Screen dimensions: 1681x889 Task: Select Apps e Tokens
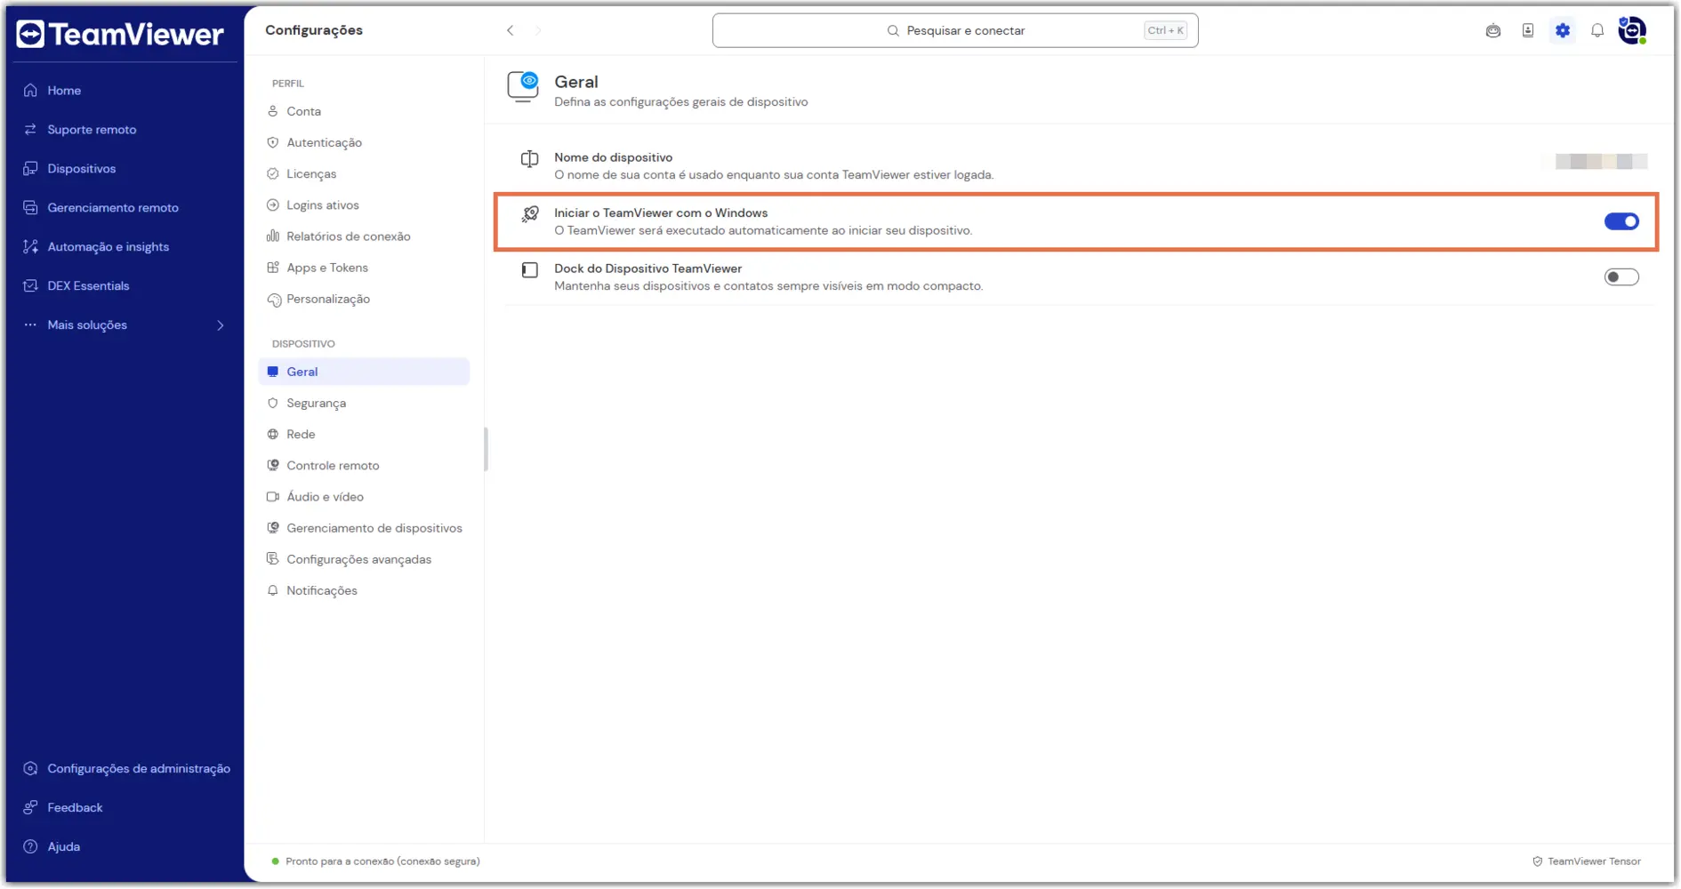click(x=326, y=268)
